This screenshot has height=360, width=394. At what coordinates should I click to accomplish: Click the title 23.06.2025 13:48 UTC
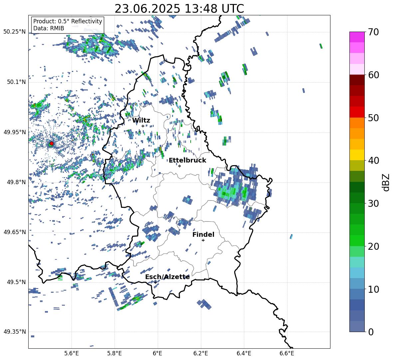click(x=179, y=9)
